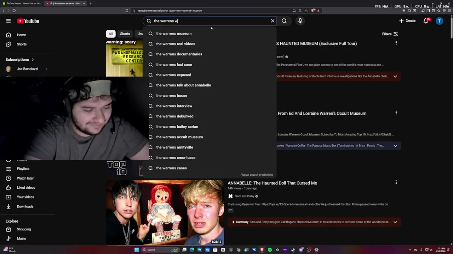
Task: Open Brave Shields lion icon
Action: tap(313, 11)
